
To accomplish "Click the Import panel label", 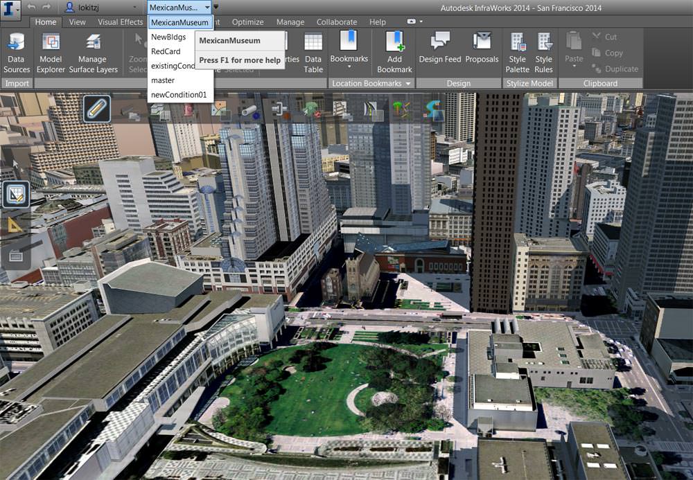I will pos(17,83).
